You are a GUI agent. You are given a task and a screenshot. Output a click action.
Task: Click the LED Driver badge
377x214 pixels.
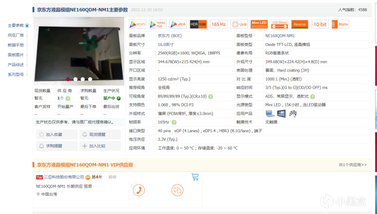(280, 24)
